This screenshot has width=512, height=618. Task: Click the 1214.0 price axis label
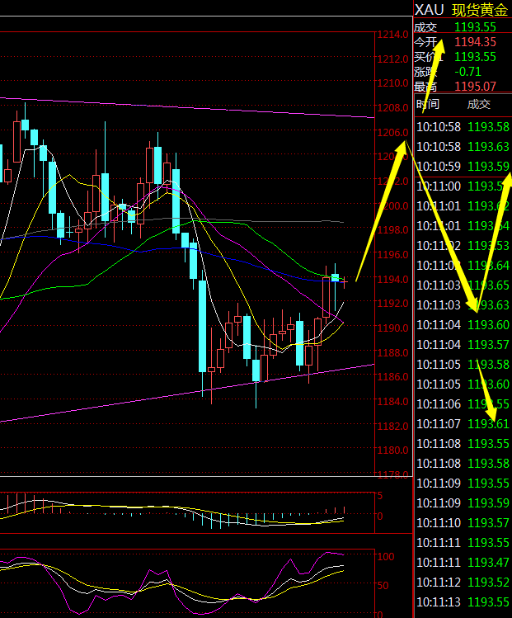[x=392, y=35]
